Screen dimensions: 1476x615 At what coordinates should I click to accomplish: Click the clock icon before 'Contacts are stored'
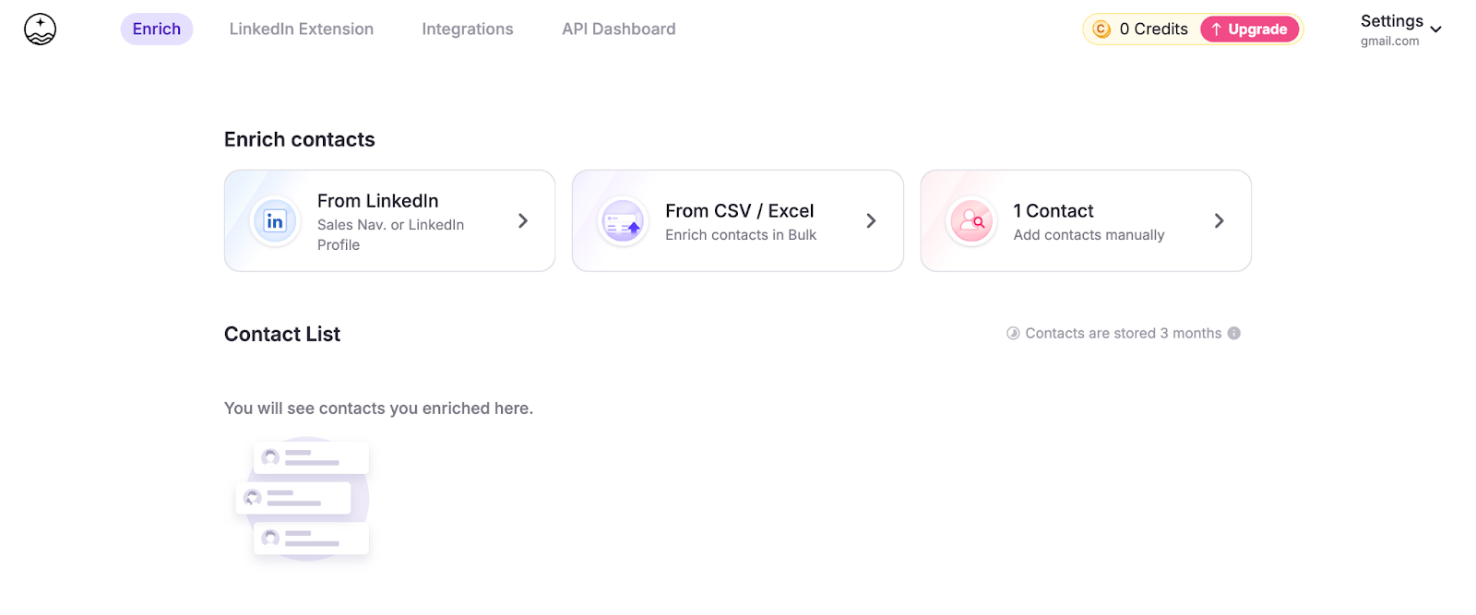[x=1013, y=334]
